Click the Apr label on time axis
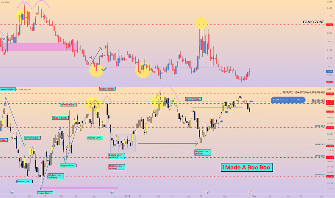335x198 pixels. pos(224,196)
